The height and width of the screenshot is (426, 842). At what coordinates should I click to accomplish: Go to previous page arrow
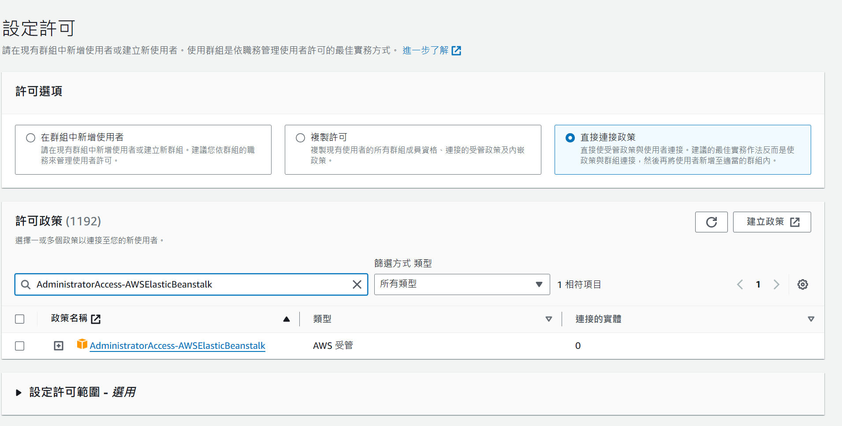point(740,284)
